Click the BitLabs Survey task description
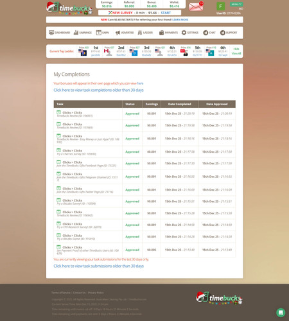The image size is (289, 321). click(x=76, y=204)
